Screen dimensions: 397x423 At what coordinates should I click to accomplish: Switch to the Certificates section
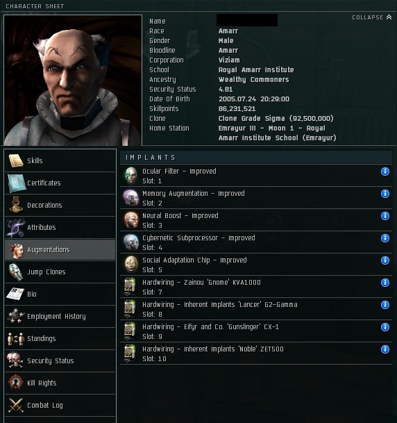[x=60, y=183]
